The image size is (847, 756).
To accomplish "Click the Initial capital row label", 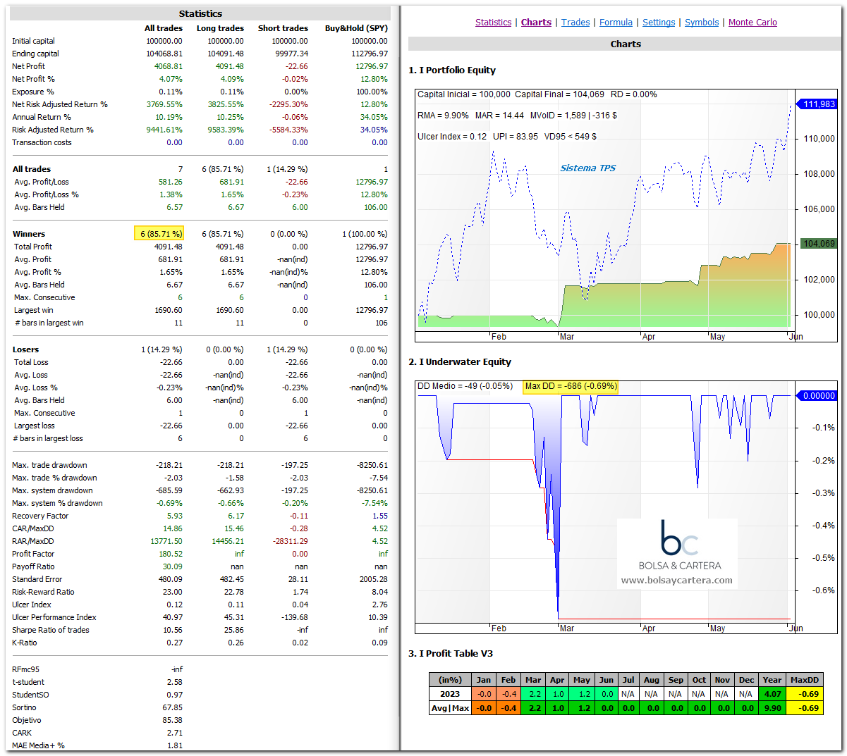I will [33, 41].
